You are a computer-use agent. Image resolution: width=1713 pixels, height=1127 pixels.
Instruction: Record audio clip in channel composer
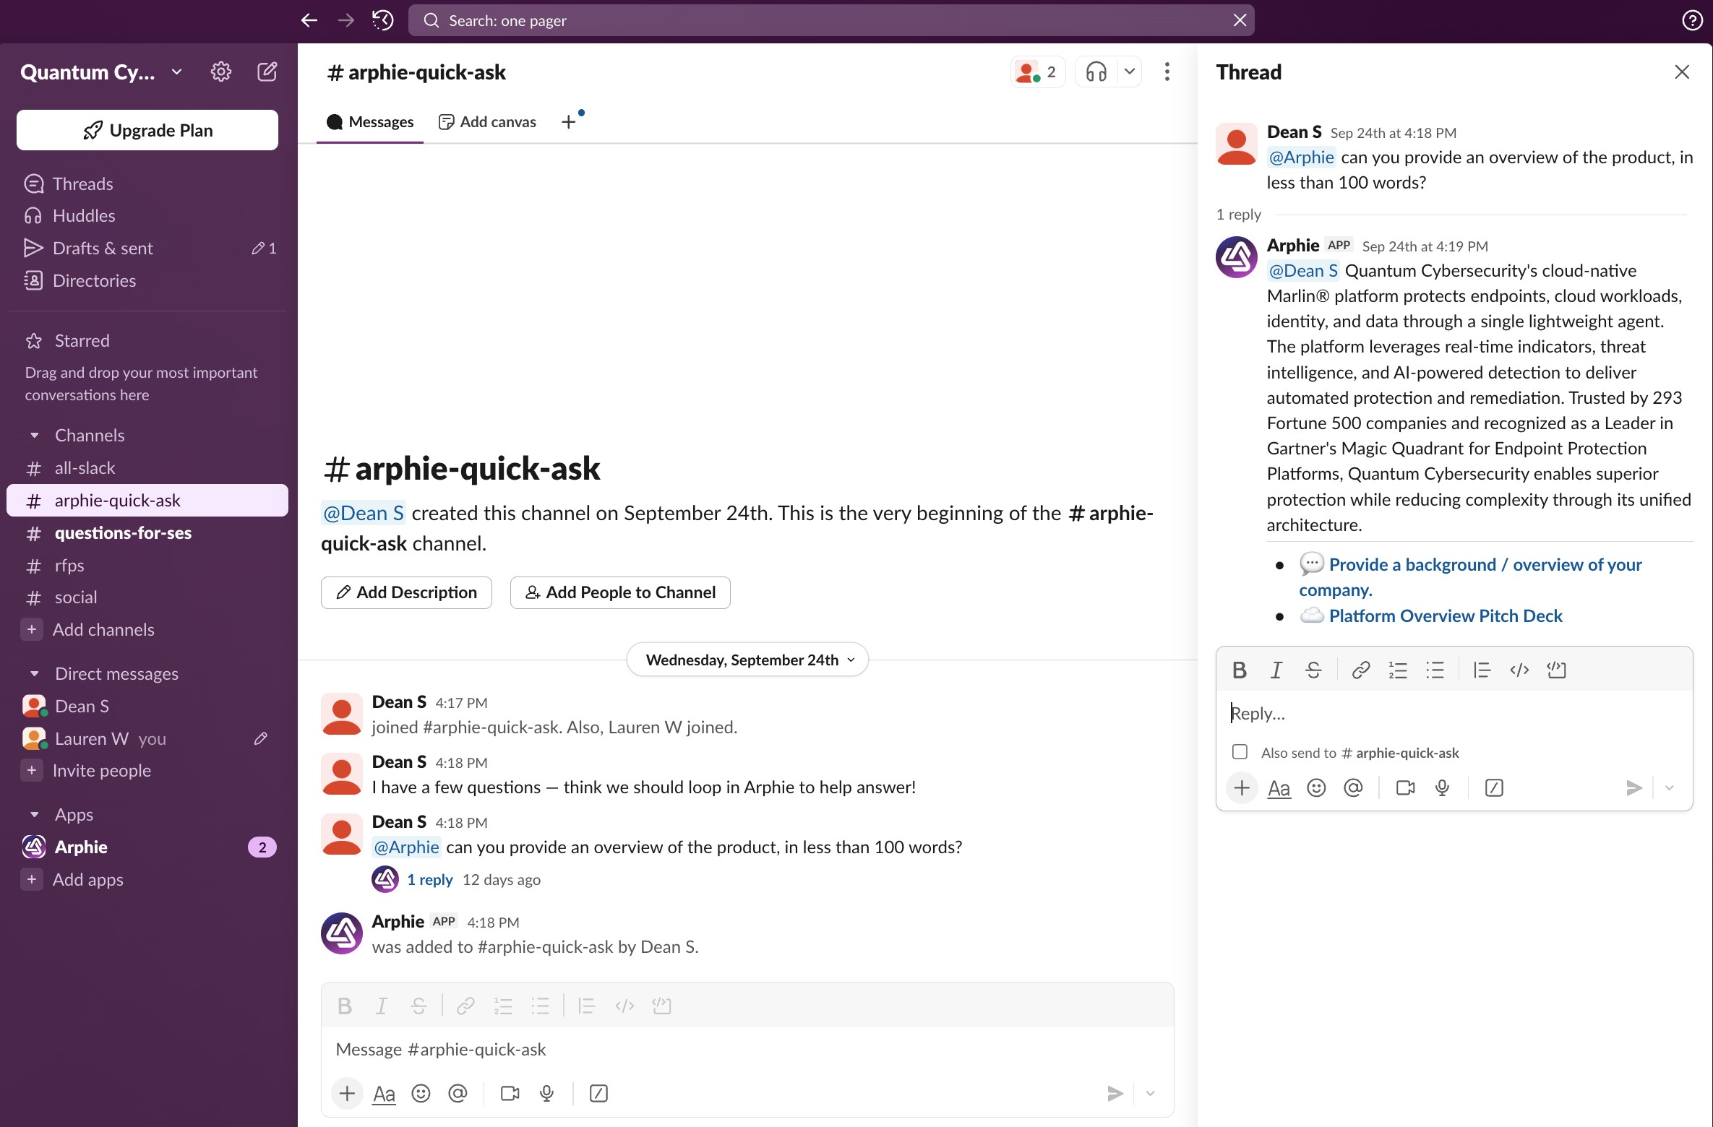[547, 1093]
